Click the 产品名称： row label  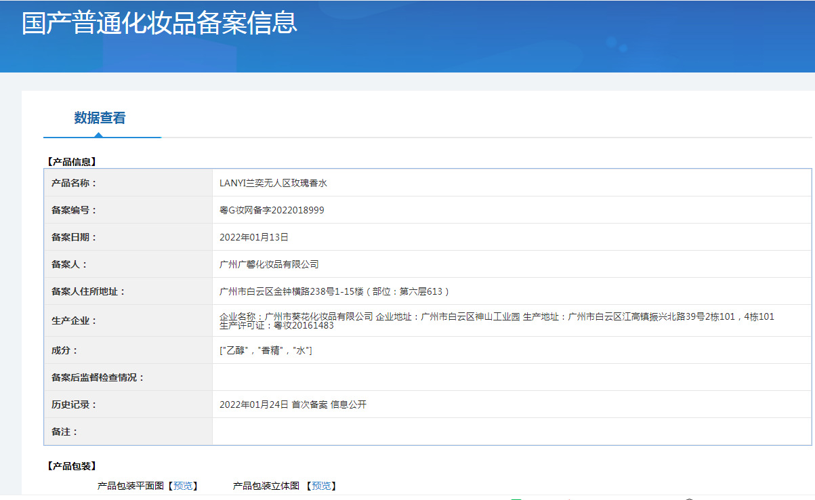point(74,183)
